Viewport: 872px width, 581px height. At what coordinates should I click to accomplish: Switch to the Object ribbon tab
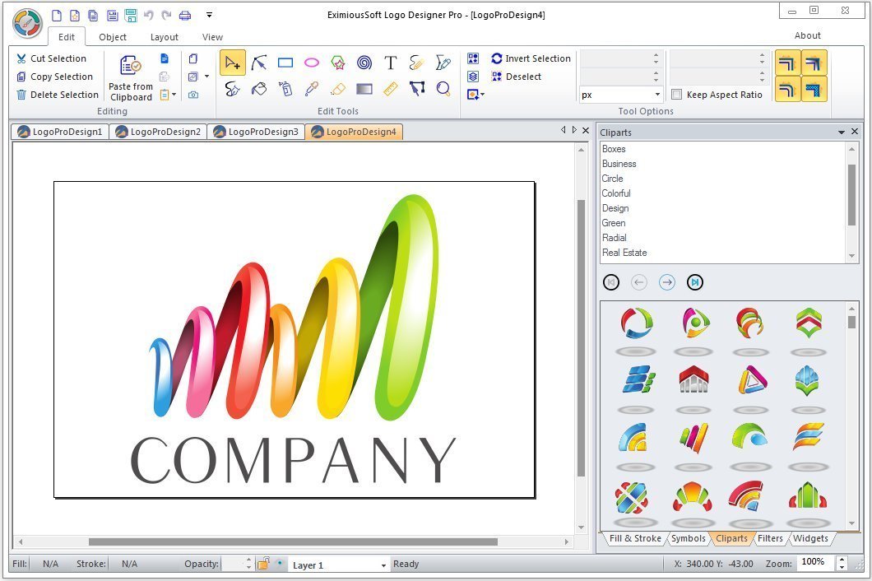pyautogui.click(x=113, y=37)
